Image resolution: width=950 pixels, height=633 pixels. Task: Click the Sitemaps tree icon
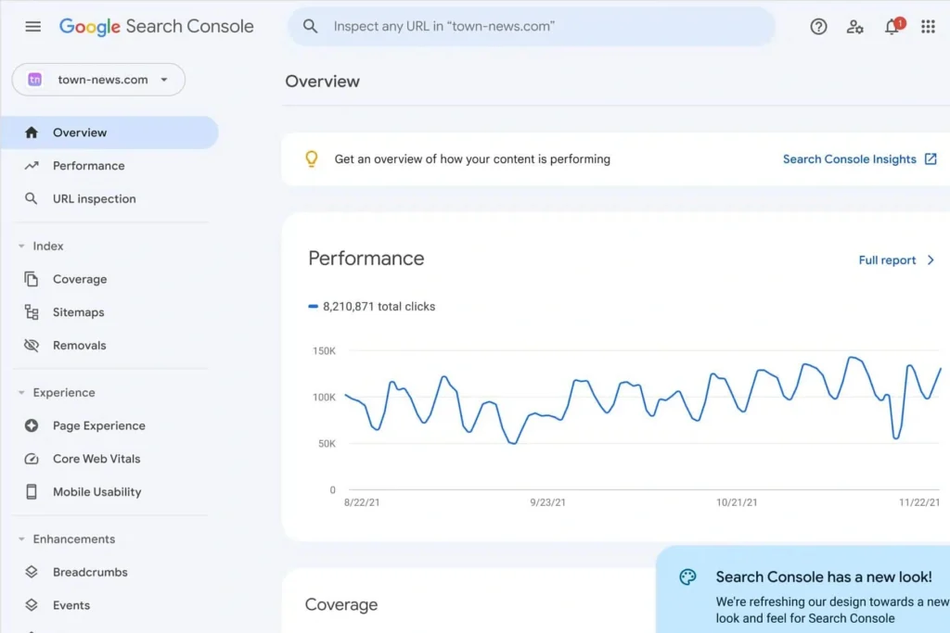[32, 312]
